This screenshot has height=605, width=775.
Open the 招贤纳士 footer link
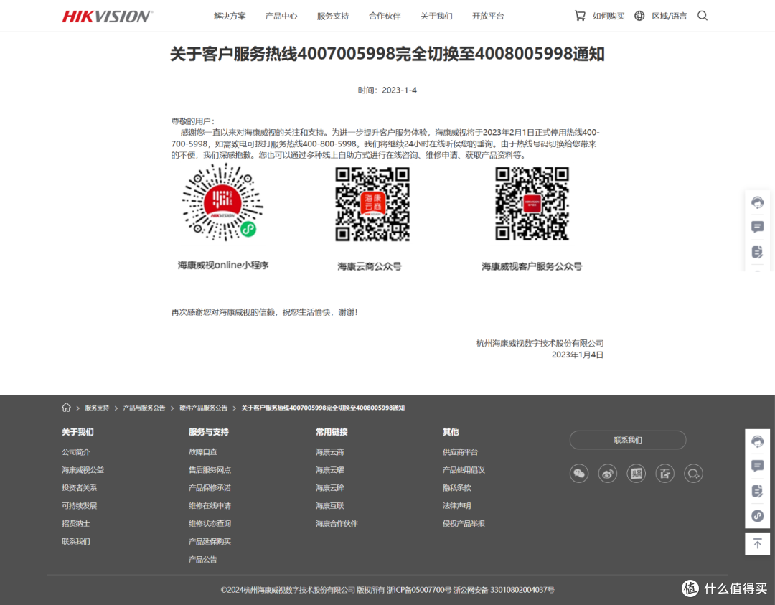pyautogui.click(x=75, y=523)
